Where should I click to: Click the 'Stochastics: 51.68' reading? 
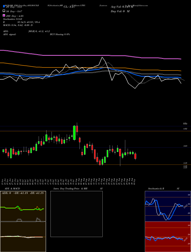[x=13, y=19]
